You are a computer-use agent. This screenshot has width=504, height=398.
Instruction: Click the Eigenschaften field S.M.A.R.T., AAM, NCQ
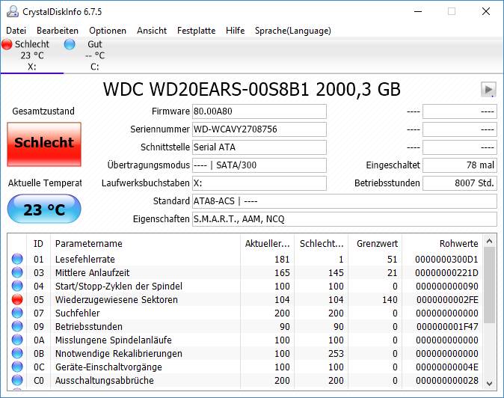[345, 219]
